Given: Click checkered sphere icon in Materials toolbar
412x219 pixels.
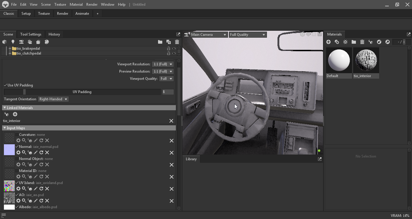Looking at the screenshot, I should [x=345, y=42].
